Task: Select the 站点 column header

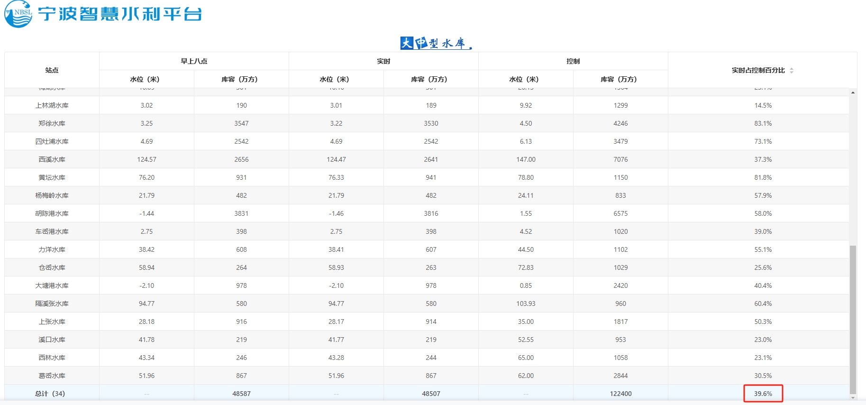Action: point(52,70)
